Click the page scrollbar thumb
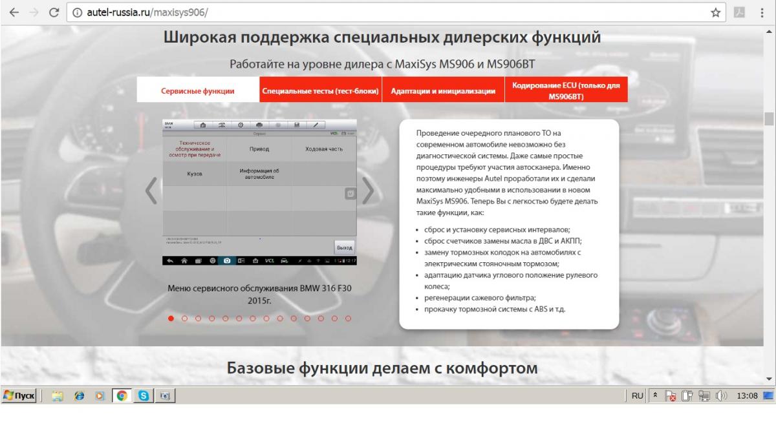The image size is (776, 436). tap(769, 119)
